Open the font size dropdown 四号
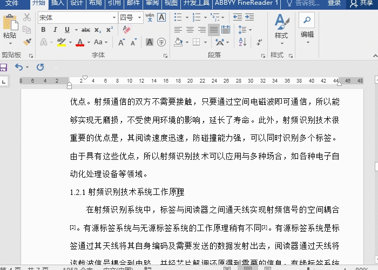 (139, 18)
